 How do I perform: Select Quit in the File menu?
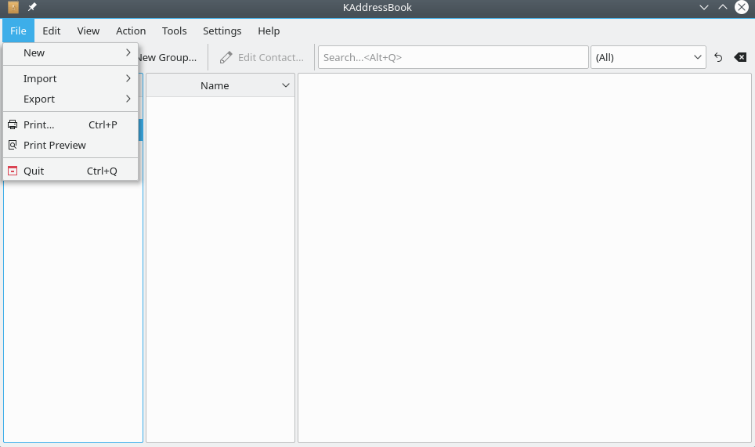tap(70, 171)
